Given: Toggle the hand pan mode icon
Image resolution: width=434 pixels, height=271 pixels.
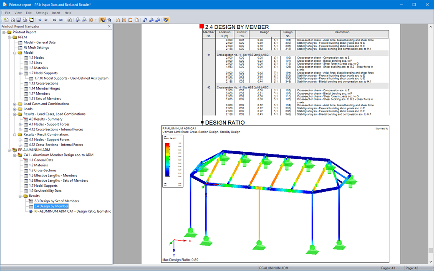Looking at the screenshot, I should click(103, 20).
